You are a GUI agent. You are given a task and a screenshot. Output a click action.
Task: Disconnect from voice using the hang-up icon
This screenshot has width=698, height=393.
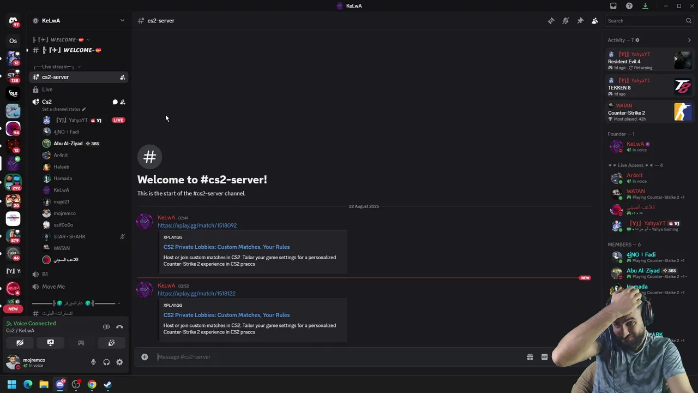tap(119, 327)
